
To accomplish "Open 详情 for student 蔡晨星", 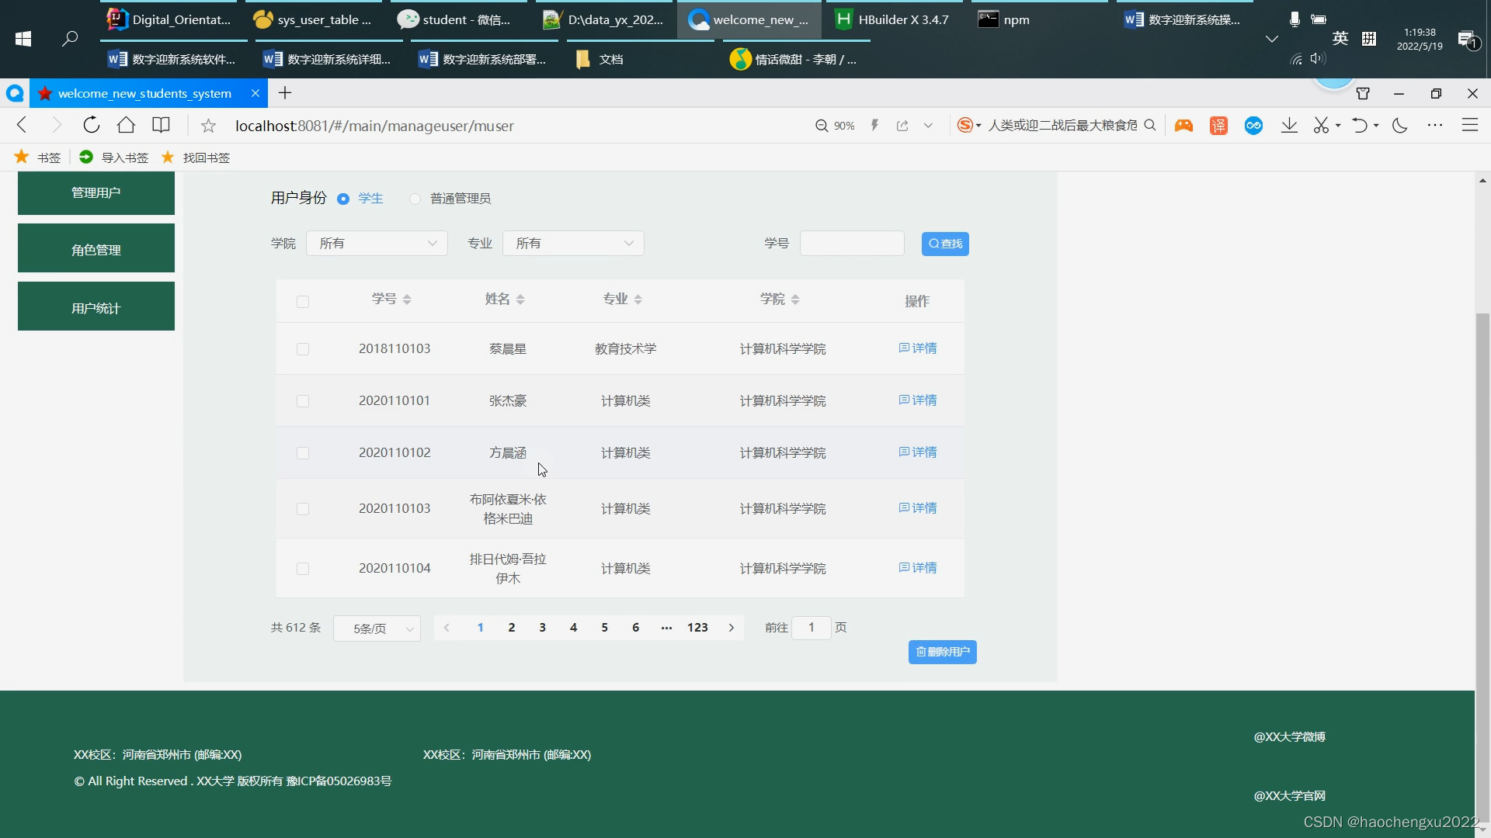I will coord(918,348).
